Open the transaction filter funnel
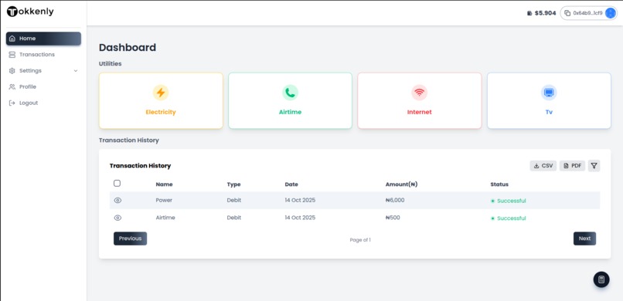Viewport: 623px width, 301px height. tap(594, 166)
